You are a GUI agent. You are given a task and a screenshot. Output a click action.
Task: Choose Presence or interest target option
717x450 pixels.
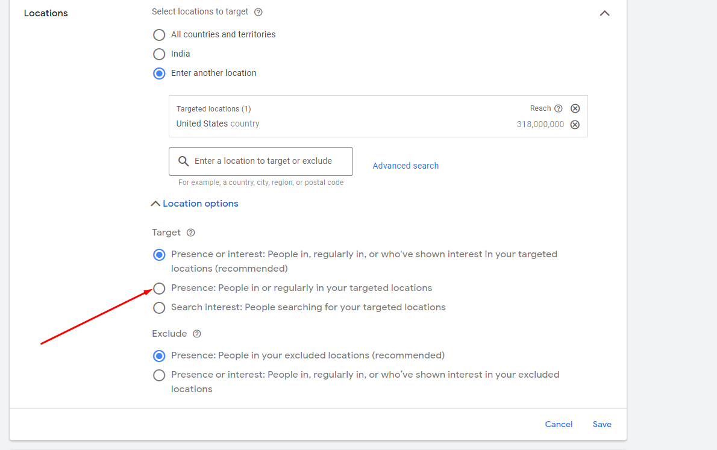159,255
